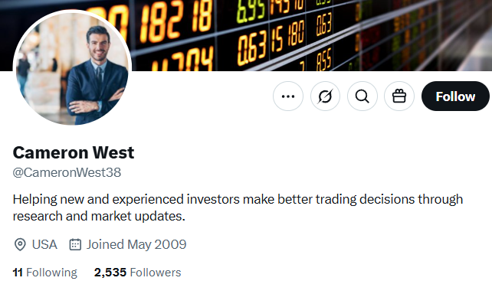Click the display name Cameron West
The height and width of the screenshot is (281, 492).
pyautogui.click(x=74, y=152)
